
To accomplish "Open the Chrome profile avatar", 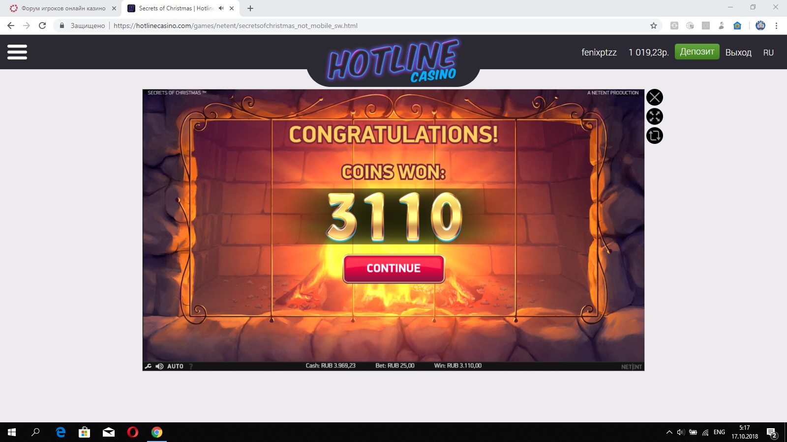I will [760, 26].
